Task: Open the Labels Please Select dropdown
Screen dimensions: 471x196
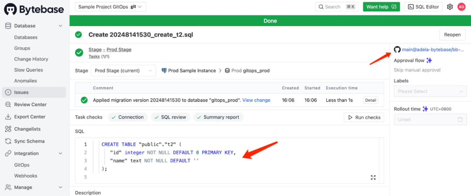Action: point(430,91)
